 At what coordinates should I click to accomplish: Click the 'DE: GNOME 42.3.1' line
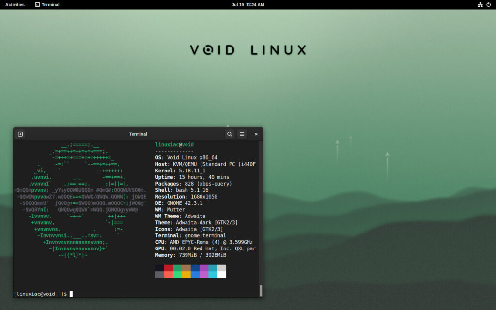(x=179, y=203)
